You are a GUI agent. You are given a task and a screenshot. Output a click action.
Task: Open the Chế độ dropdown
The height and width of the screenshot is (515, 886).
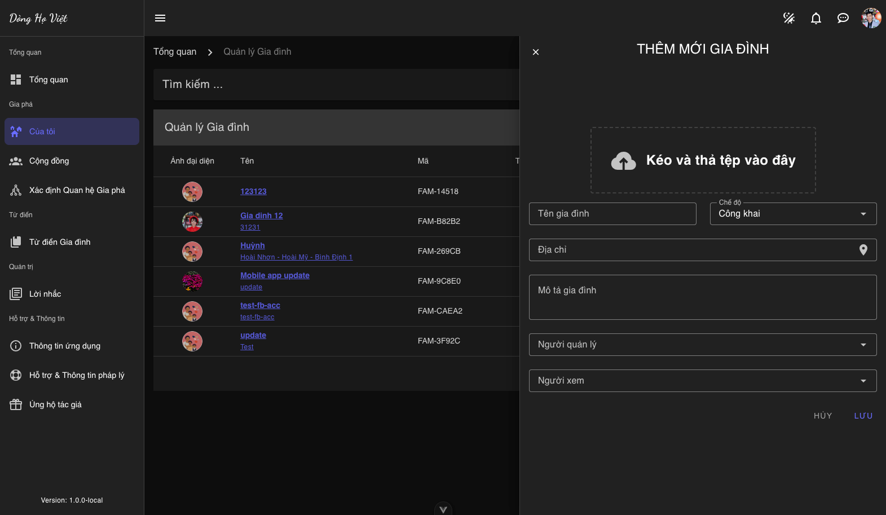point(792,214)
